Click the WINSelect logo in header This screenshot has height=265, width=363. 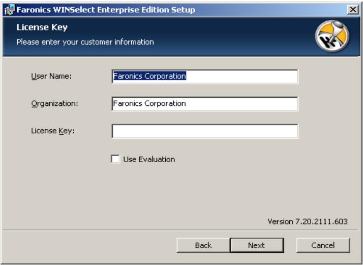click(x=332, y=36)
